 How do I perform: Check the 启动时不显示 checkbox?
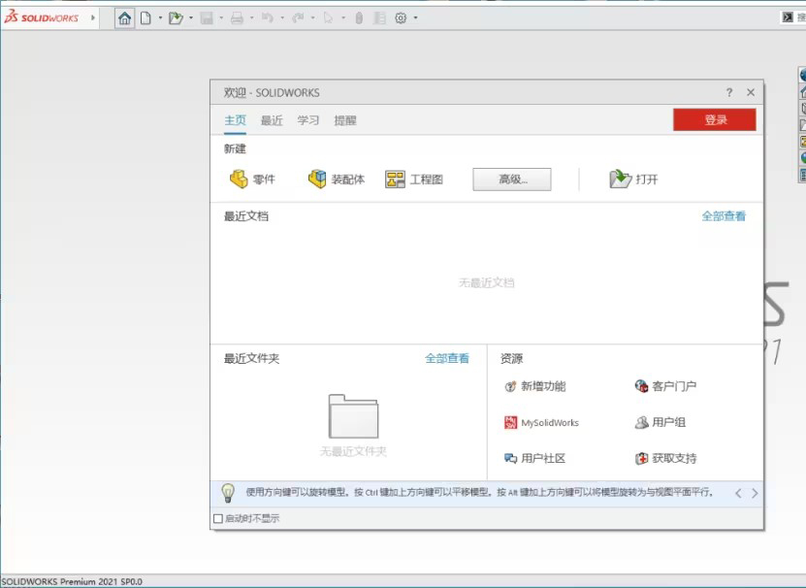coord(218,518)
